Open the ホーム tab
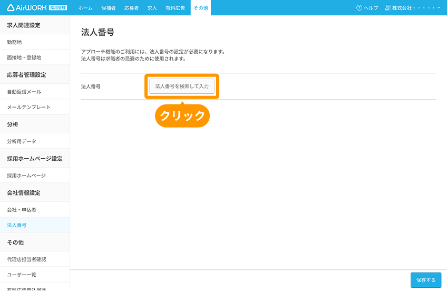 [x=85, y=8]
